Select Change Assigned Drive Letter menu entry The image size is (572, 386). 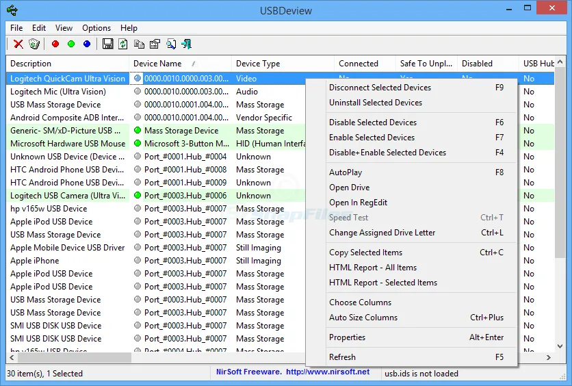tap(382, 233)
